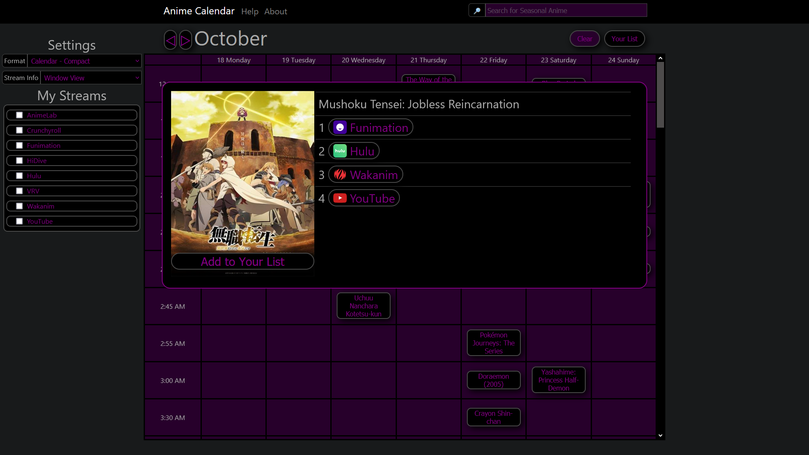Image resolution: width=809 pixels, height=455 pixels.
Task: Open the Stream Info dropdown
Action: coord(91,78)
